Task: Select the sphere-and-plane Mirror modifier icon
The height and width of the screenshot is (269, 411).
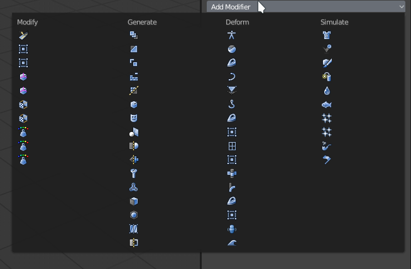Action: click(134, 133)
